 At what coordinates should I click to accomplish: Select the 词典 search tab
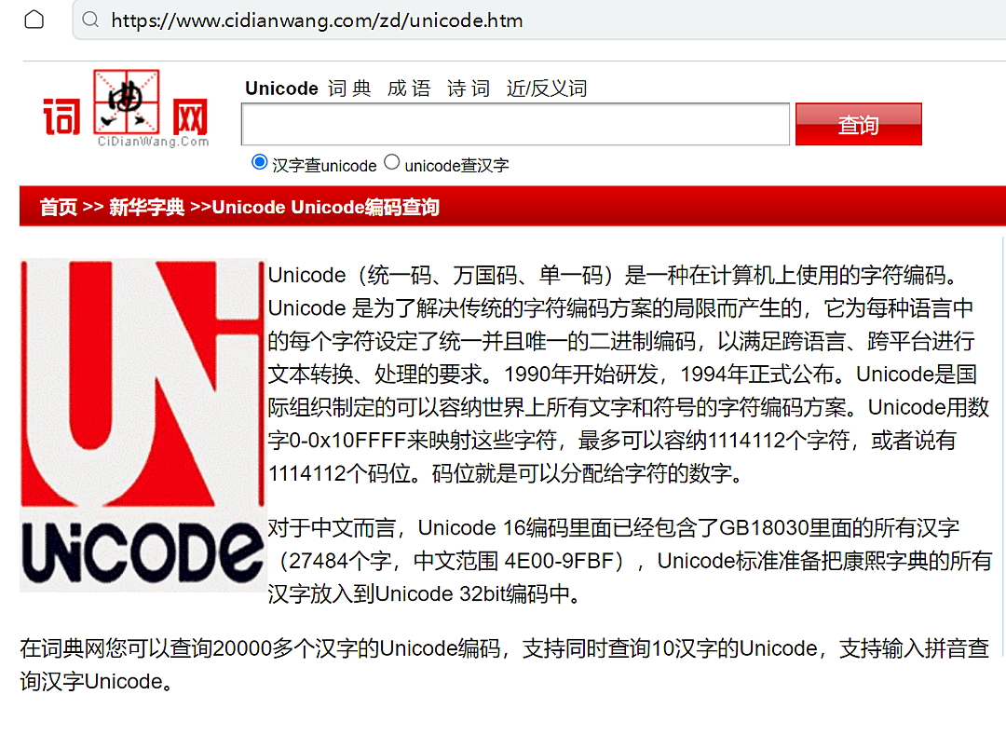pos(349,88)
